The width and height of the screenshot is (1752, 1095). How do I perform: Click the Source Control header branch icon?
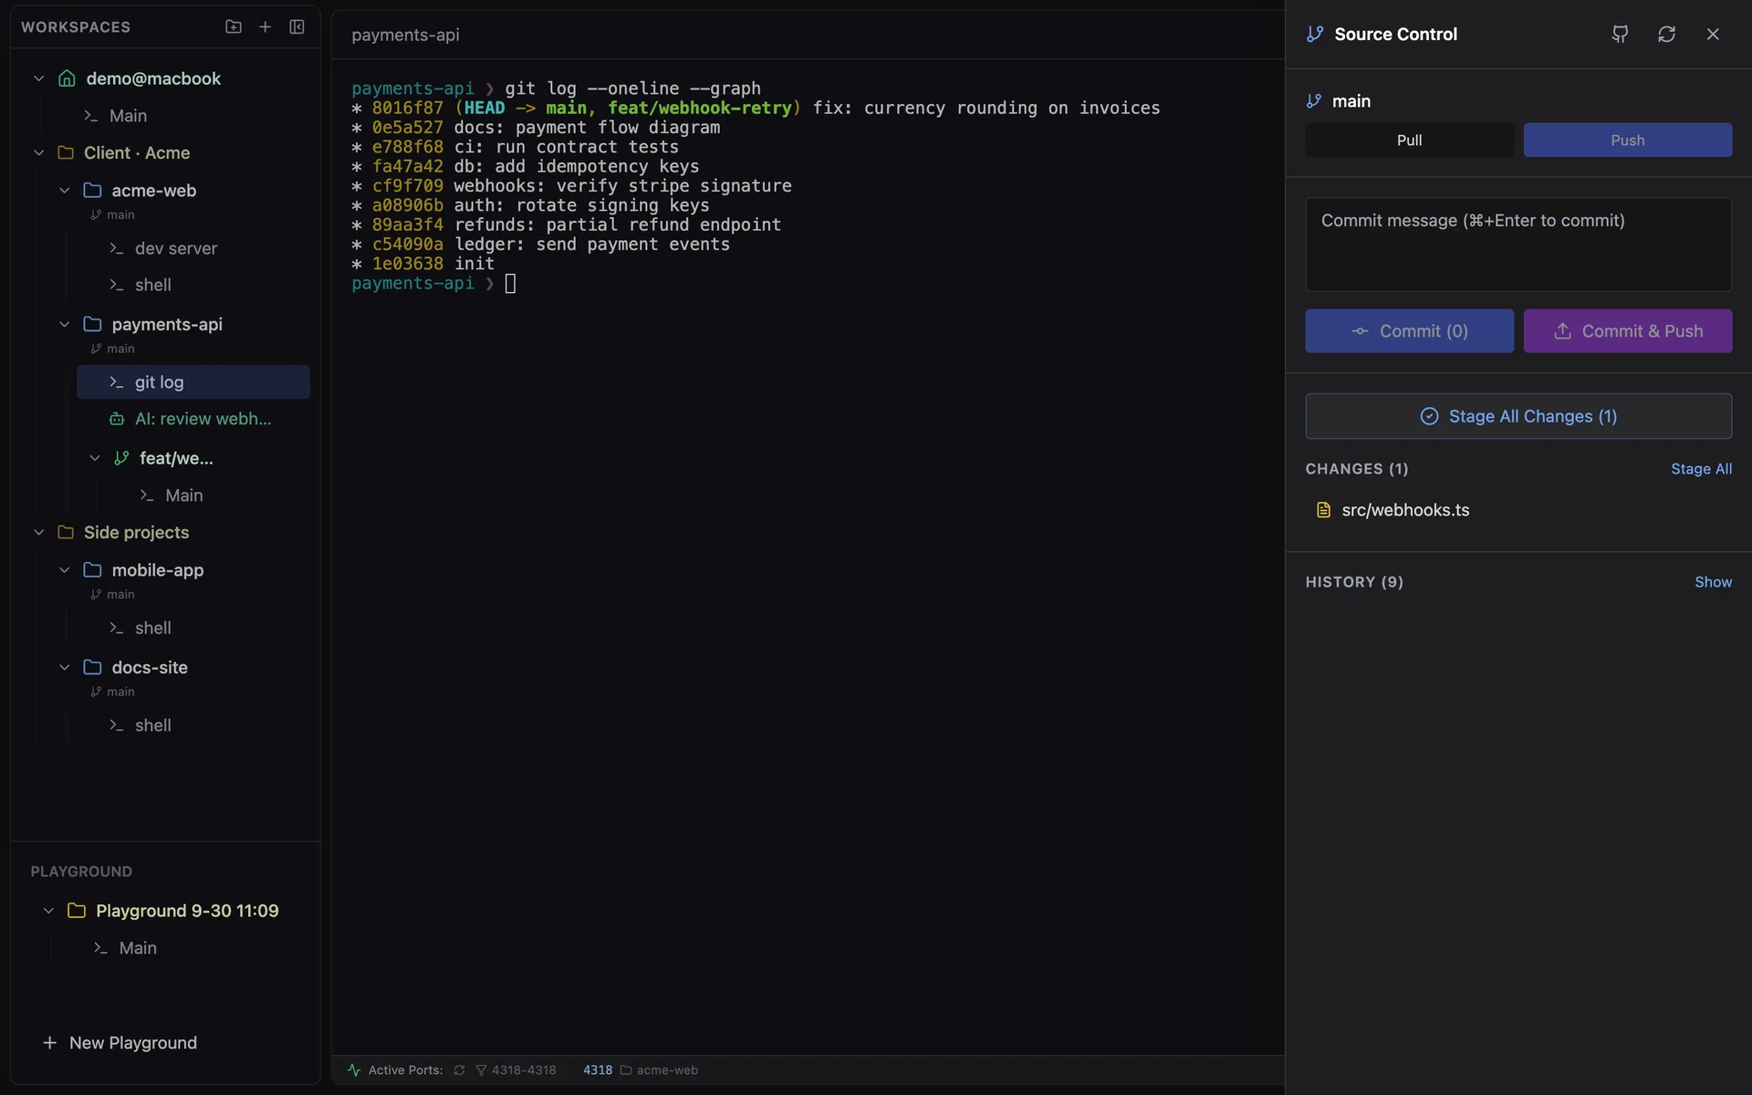pyautogui.click(x=1315, y=35)
